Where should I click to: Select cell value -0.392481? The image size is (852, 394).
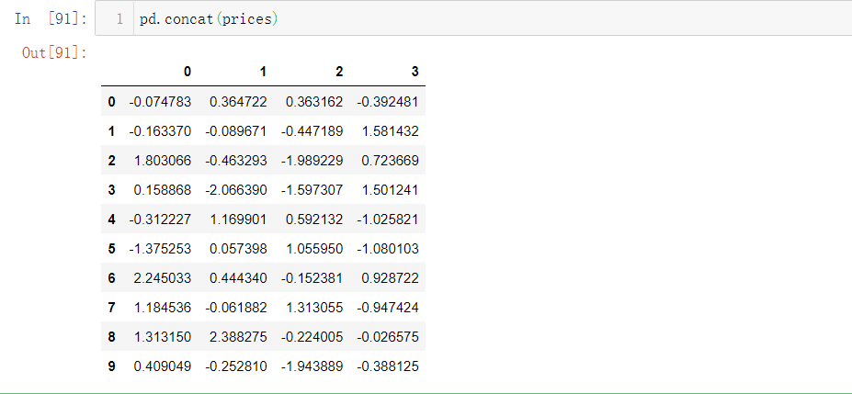tap(388, 101)
